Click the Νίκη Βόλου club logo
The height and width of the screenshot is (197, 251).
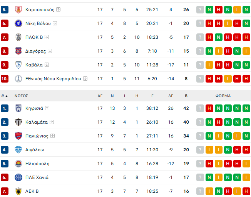(18, 23)
